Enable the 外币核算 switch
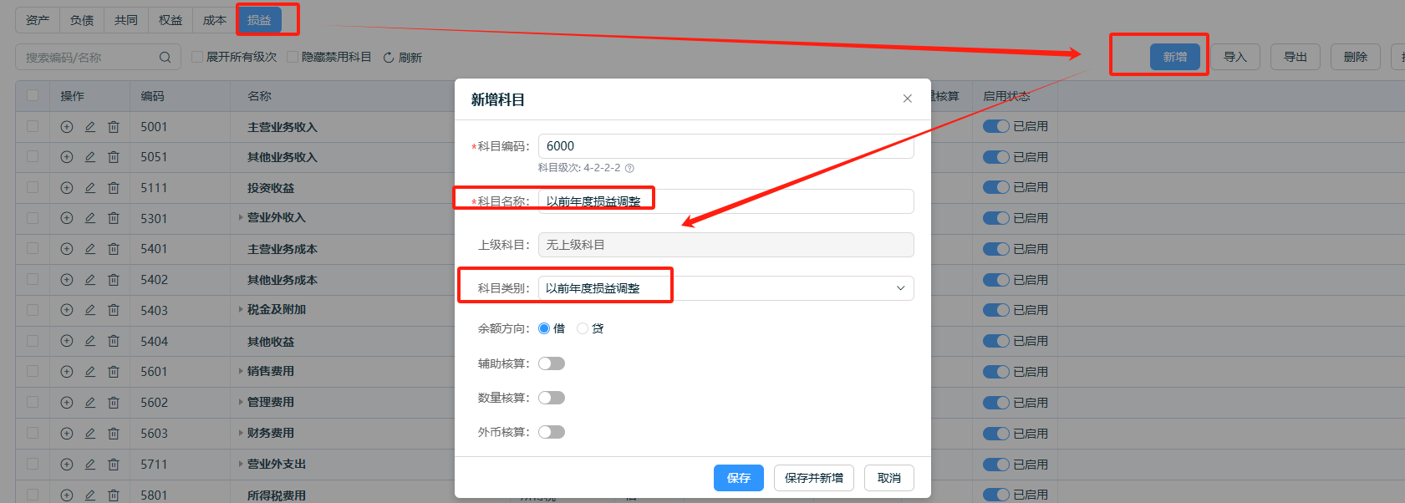1405x503 pixels. pyautogui.click(x=552, y=432)
